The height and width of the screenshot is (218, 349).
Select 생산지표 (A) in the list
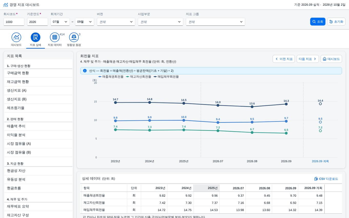coord(38,91)
